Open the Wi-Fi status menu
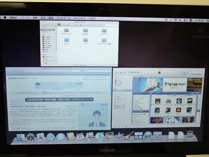This screenshot has height=157, width=209. click(176, 20)
